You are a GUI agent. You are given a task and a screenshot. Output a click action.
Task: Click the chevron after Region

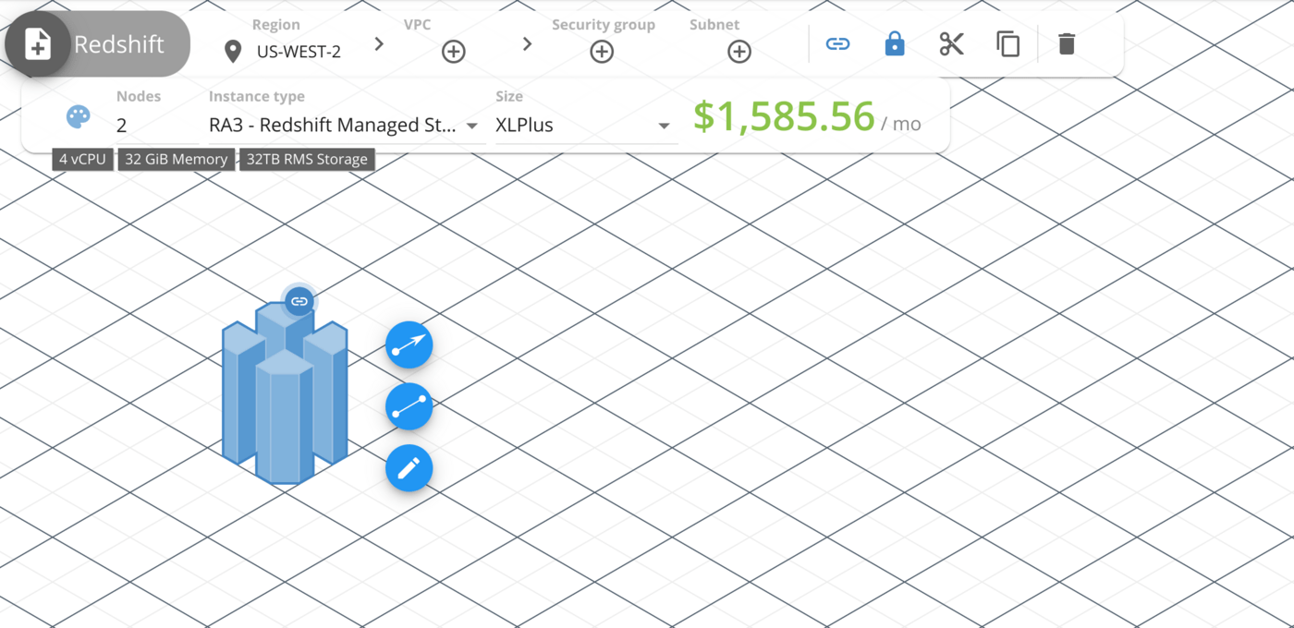(379, 43)
